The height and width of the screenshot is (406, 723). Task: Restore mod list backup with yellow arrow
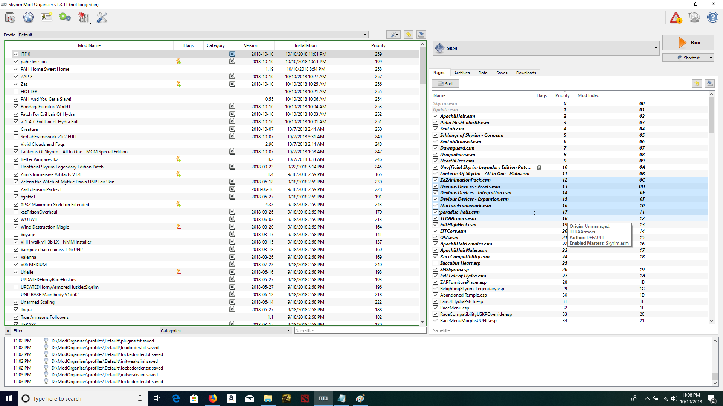click(409, 35)
